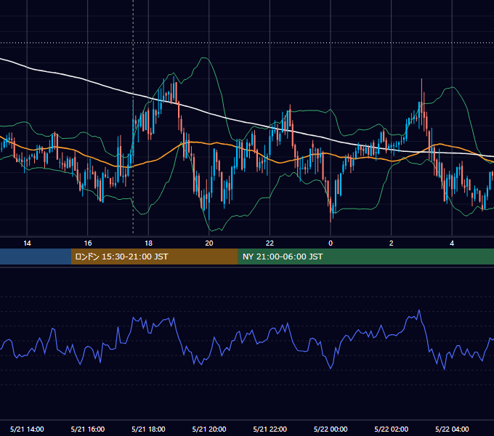Click the '5/21 22:00' label on the lower axis
Viewport: 494px width, 436px height.
[x=270, y=429]
